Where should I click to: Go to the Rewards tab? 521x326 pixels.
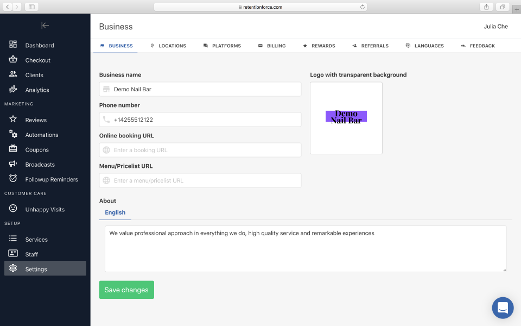(319, 46)
